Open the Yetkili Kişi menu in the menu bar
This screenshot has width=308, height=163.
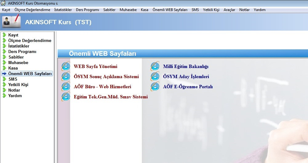pos(211,10)
